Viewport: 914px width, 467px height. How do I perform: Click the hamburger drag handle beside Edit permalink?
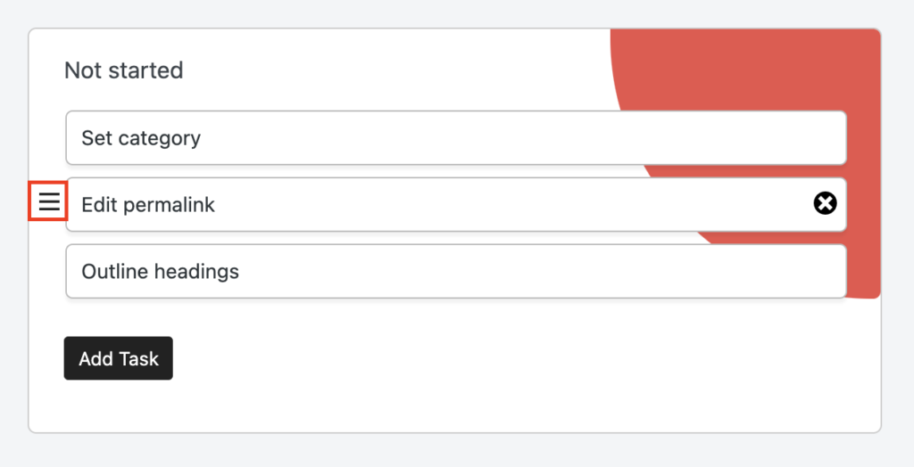[x=49, y=201]
